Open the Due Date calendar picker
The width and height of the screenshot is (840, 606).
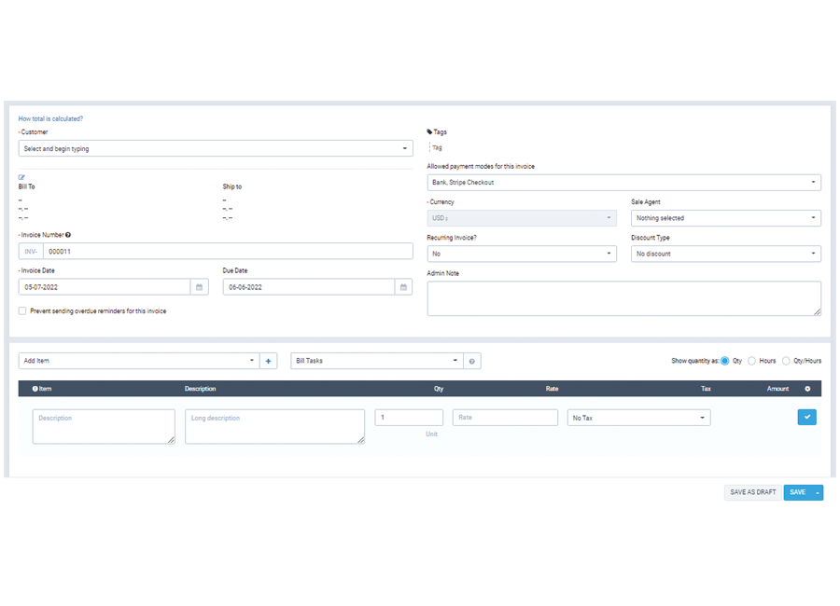point(403,287)
